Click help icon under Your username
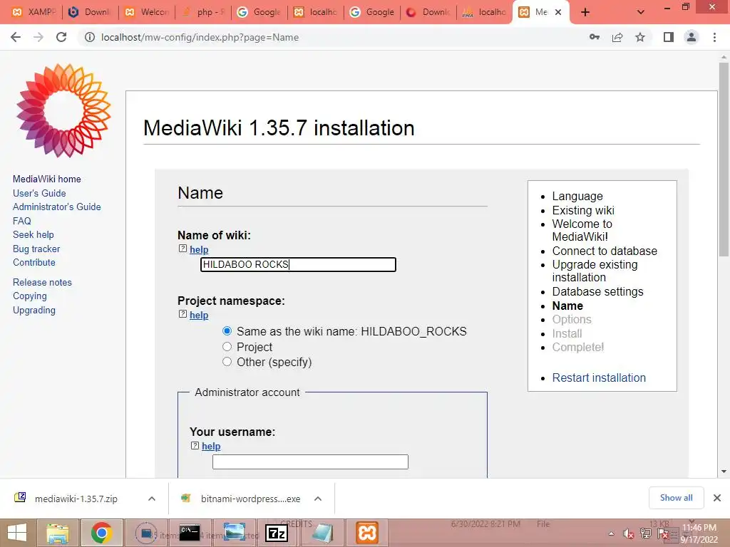 click(195, 446)
